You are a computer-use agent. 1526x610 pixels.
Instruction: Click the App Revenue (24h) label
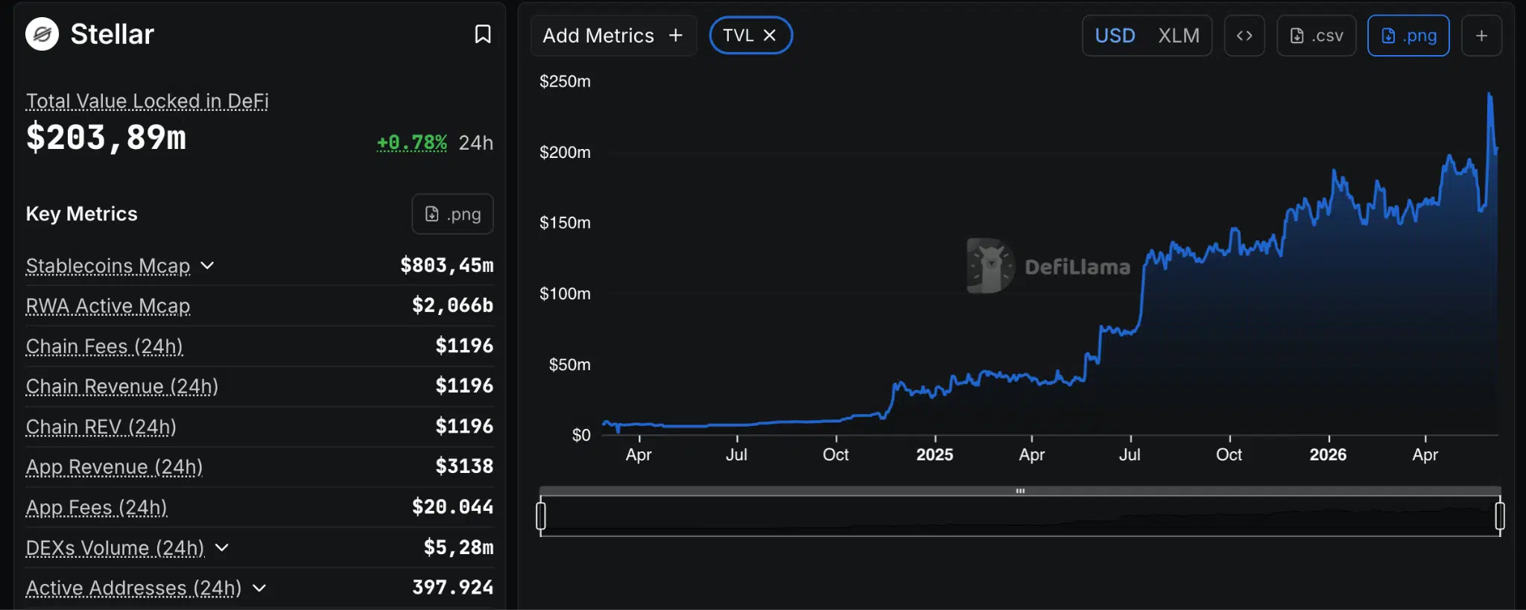[115, 467]
